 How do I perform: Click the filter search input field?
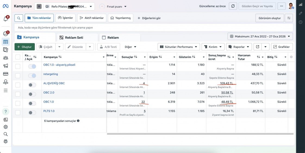coord(154,28)
